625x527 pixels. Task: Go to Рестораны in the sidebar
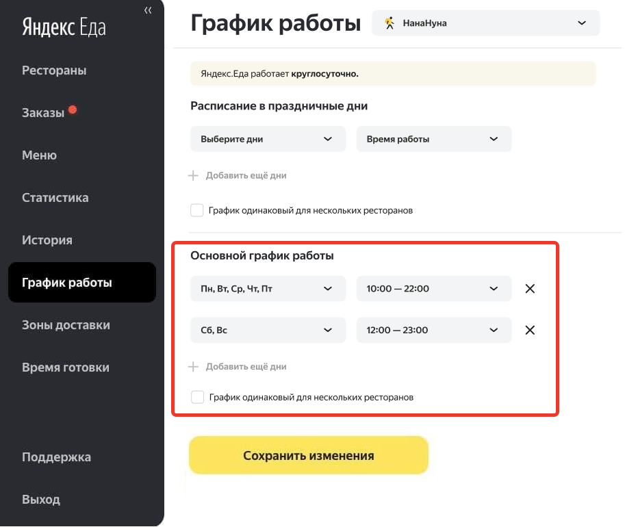[x=54, y=70]
